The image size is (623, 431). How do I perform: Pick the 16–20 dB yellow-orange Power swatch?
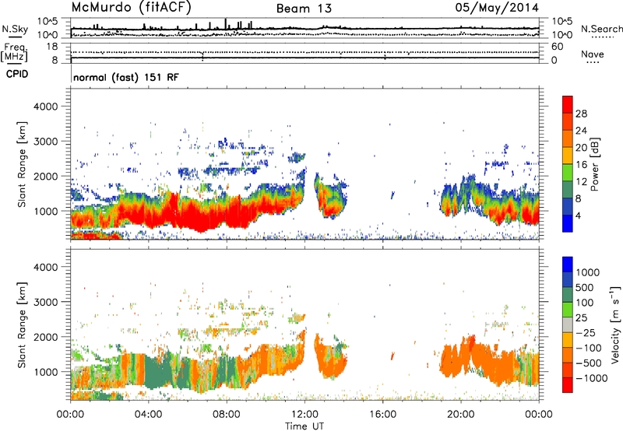tap(568, 155)
